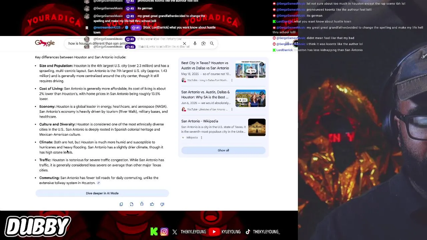Click the magnifying glass search icon
This screenshot has height=240, width=427.
pos(212,44)
